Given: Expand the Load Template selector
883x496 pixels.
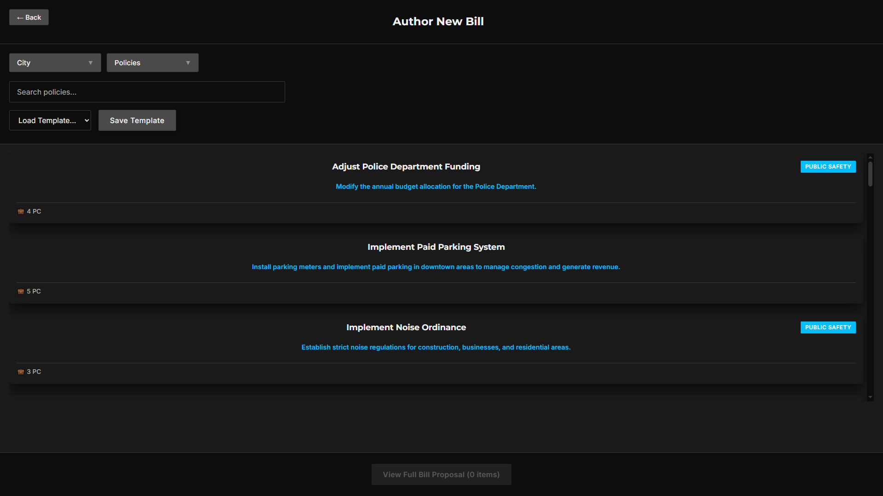Looking at the screenshot, I should (50, 120).
